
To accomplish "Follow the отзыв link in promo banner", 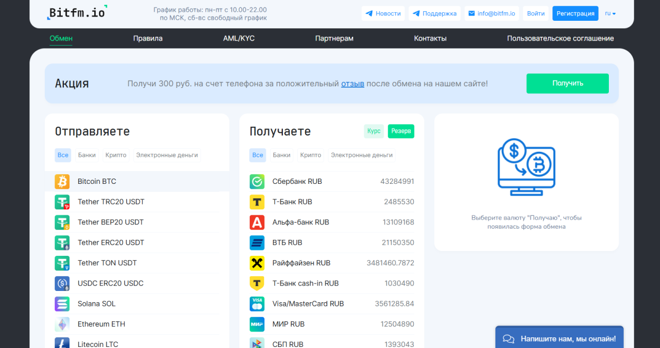I will pyautogui.click(x=353, y=84).
